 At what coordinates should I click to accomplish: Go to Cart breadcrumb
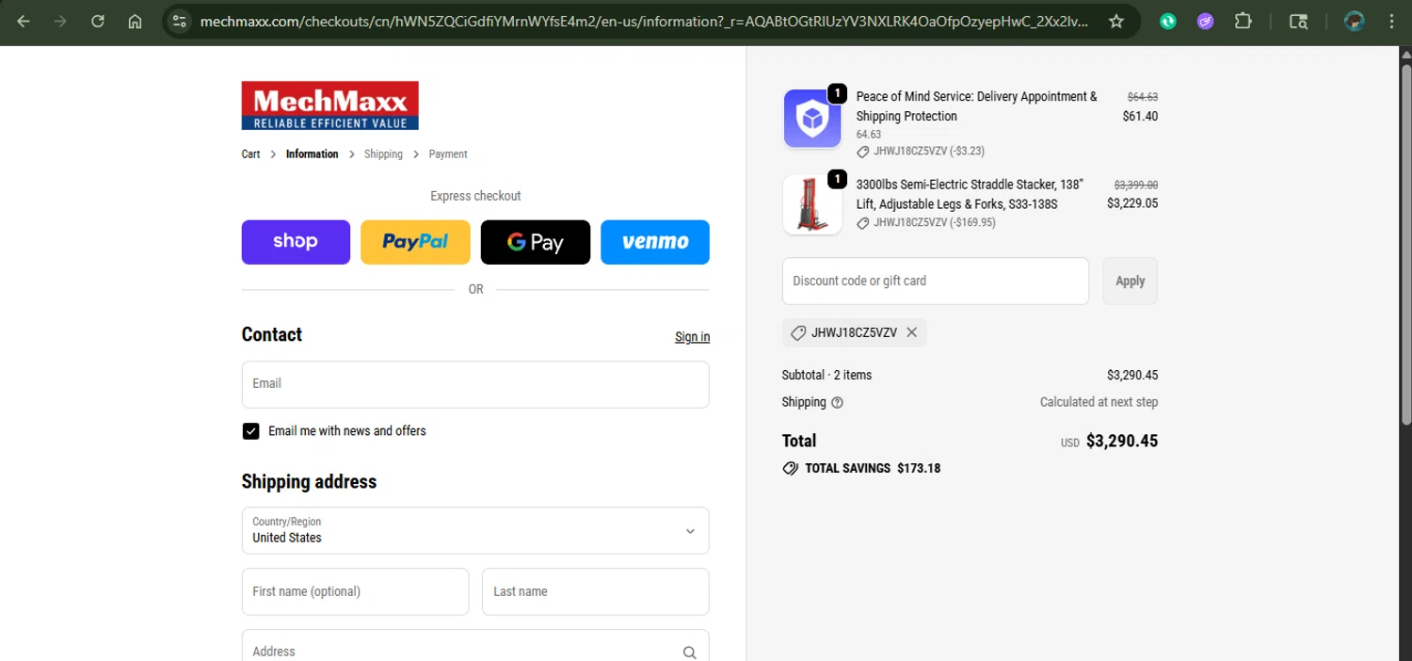click(x=250, y=154)
